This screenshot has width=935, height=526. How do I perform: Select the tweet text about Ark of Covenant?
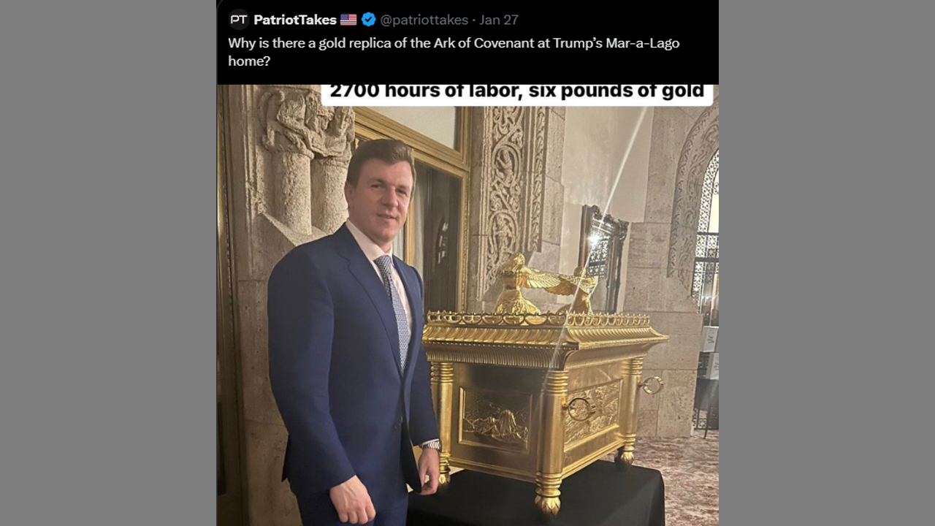click(454, 52)
